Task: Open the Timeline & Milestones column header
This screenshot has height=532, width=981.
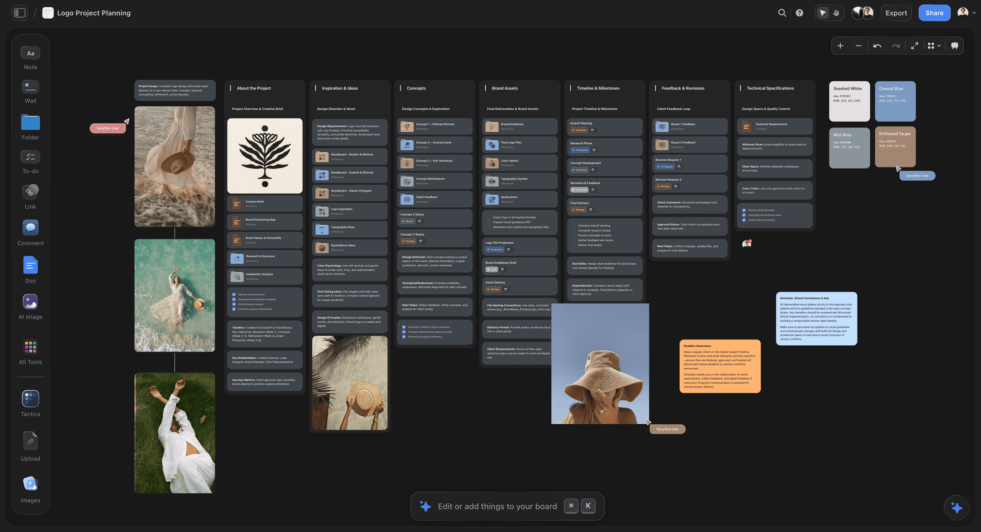Action: coord(598,88)
